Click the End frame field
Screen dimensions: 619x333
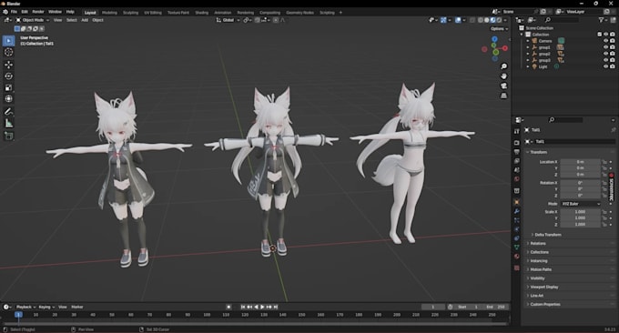[495, 307]
